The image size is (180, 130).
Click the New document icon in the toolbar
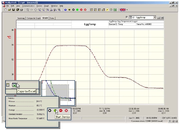[6, 10]
